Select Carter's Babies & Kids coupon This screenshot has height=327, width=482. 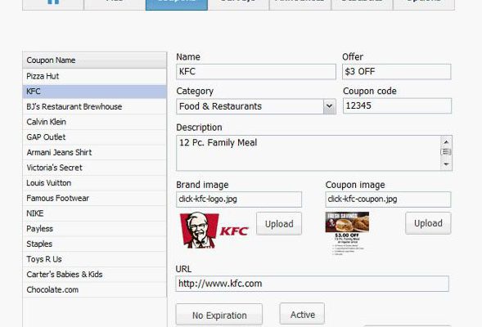[94, 275]
